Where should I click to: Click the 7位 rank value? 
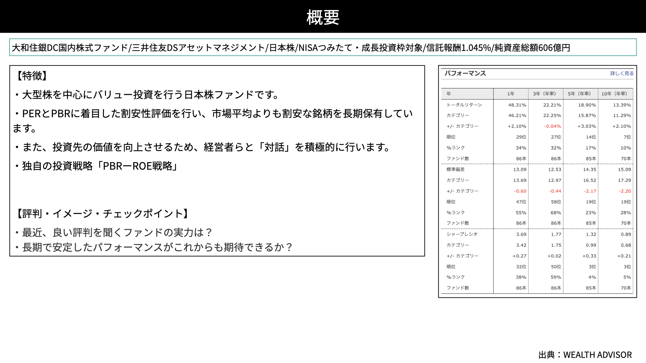coord(627,137)
